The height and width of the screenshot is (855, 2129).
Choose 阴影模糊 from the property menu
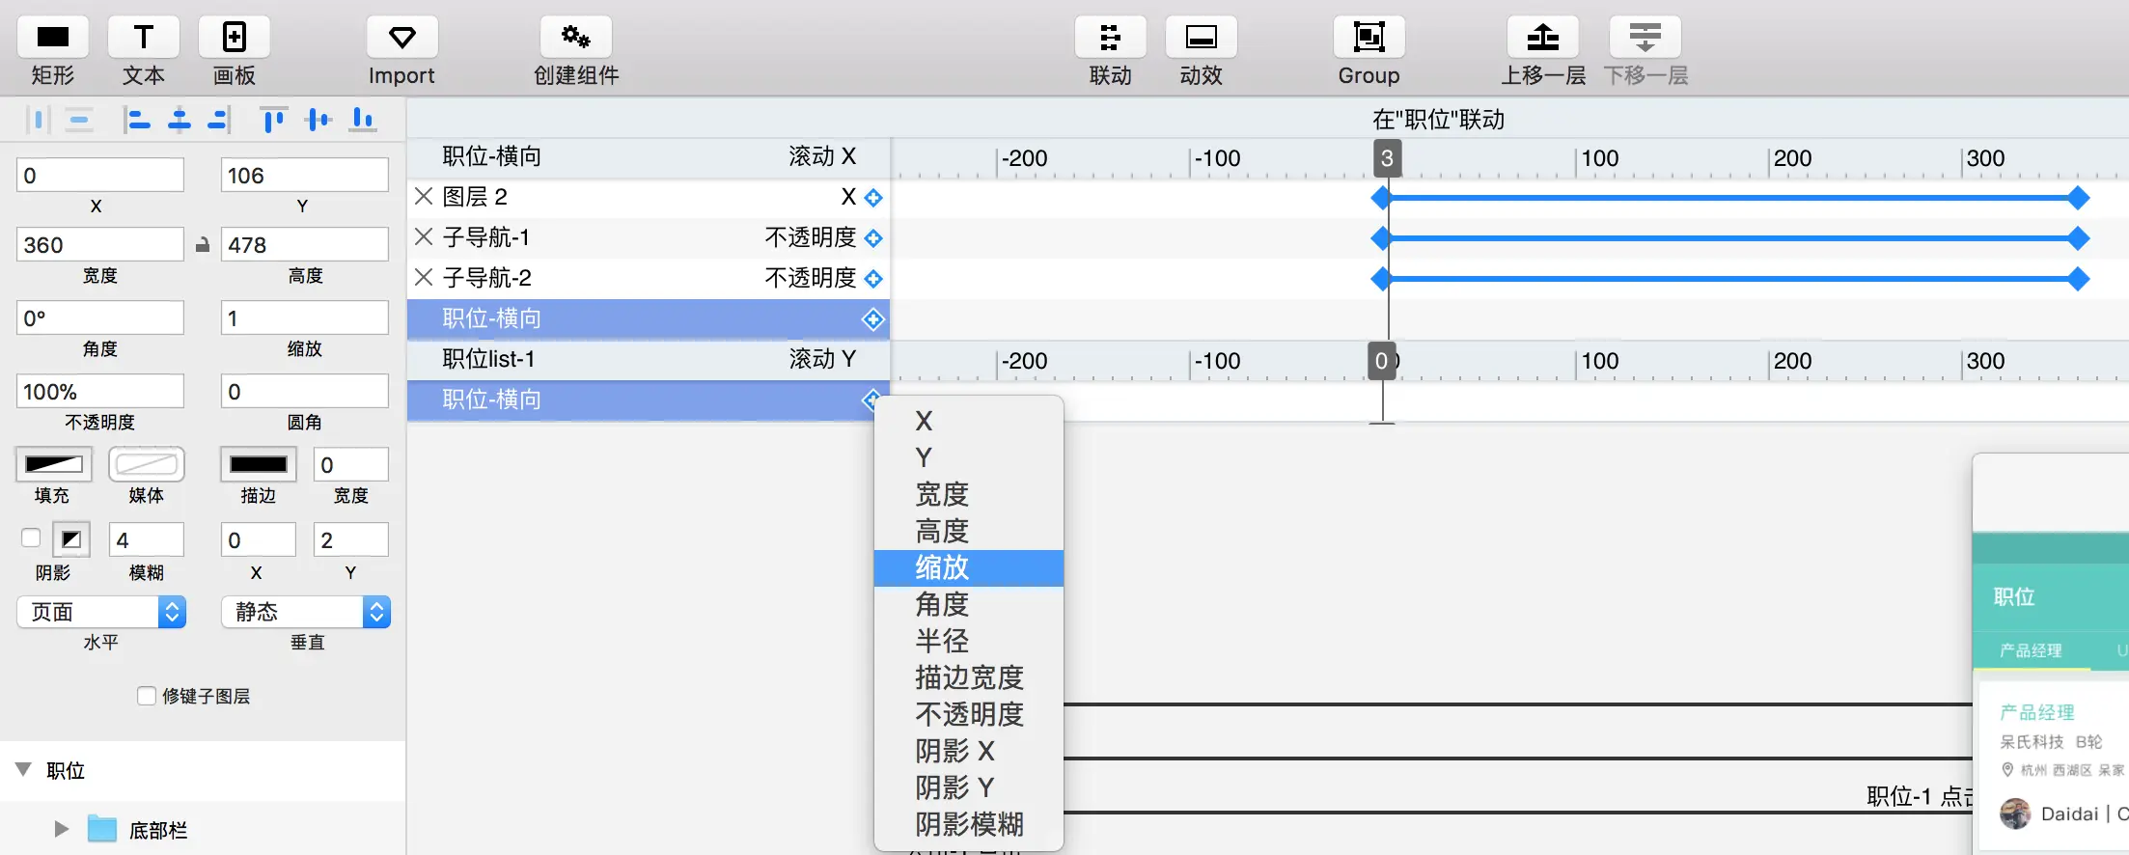coord(969,824)
